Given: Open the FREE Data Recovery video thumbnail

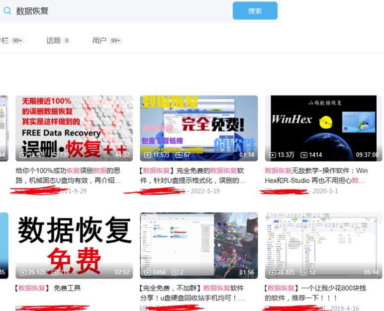Looking at the screenshot, I should point(74,128).
